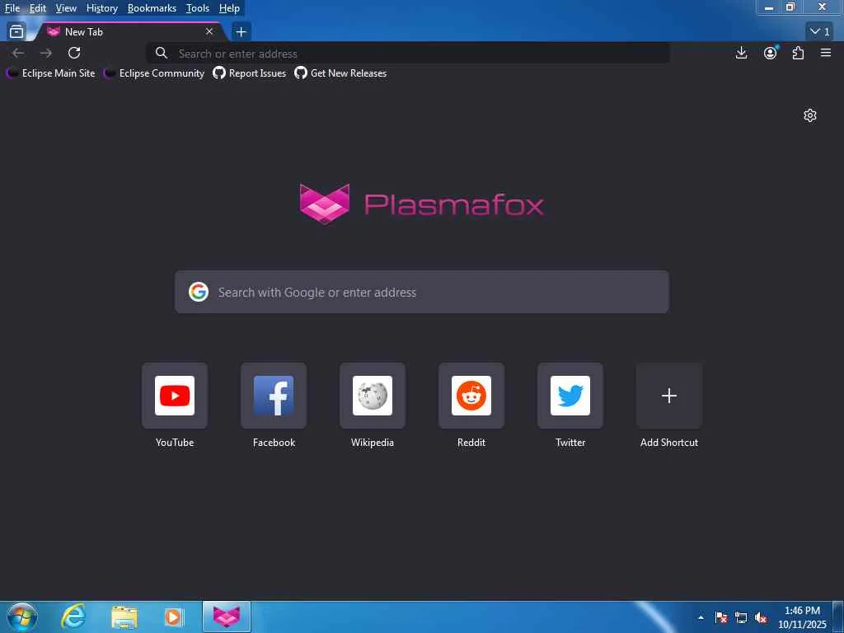Click the Plasmafox fox logo
The image size is (844, 633).
(325, 204)
